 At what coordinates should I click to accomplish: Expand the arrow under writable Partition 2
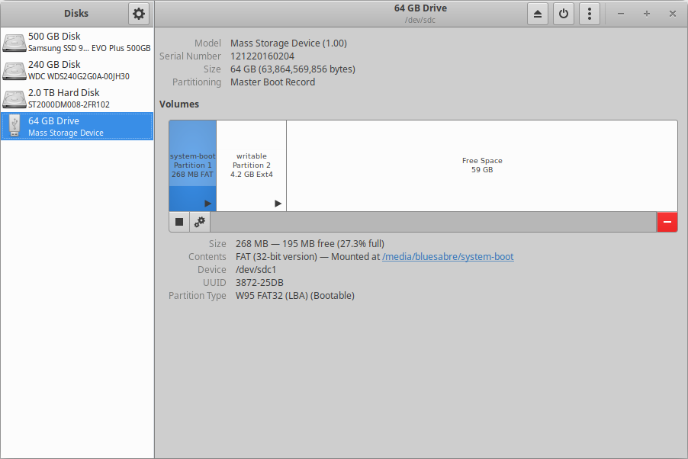[277, 204]
